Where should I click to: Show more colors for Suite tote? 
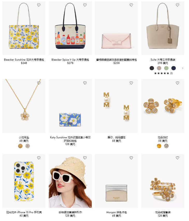(183, 68)
